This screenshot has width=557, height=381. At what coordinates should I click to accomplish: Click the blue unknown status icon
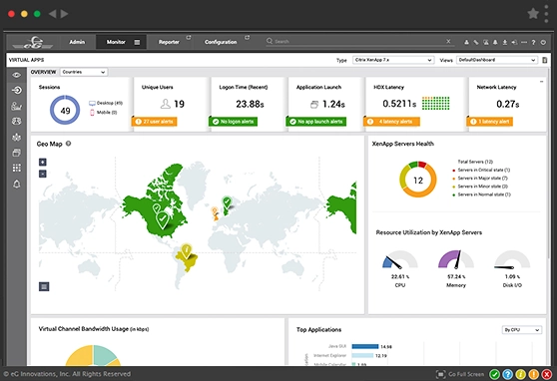click(x=508, y=374)
